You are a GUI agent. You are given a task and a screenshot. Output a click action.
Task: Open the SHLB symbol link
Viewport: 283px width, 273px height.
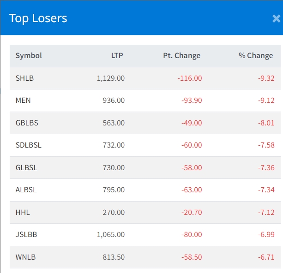pyautogui.click(x=24, y=78)
